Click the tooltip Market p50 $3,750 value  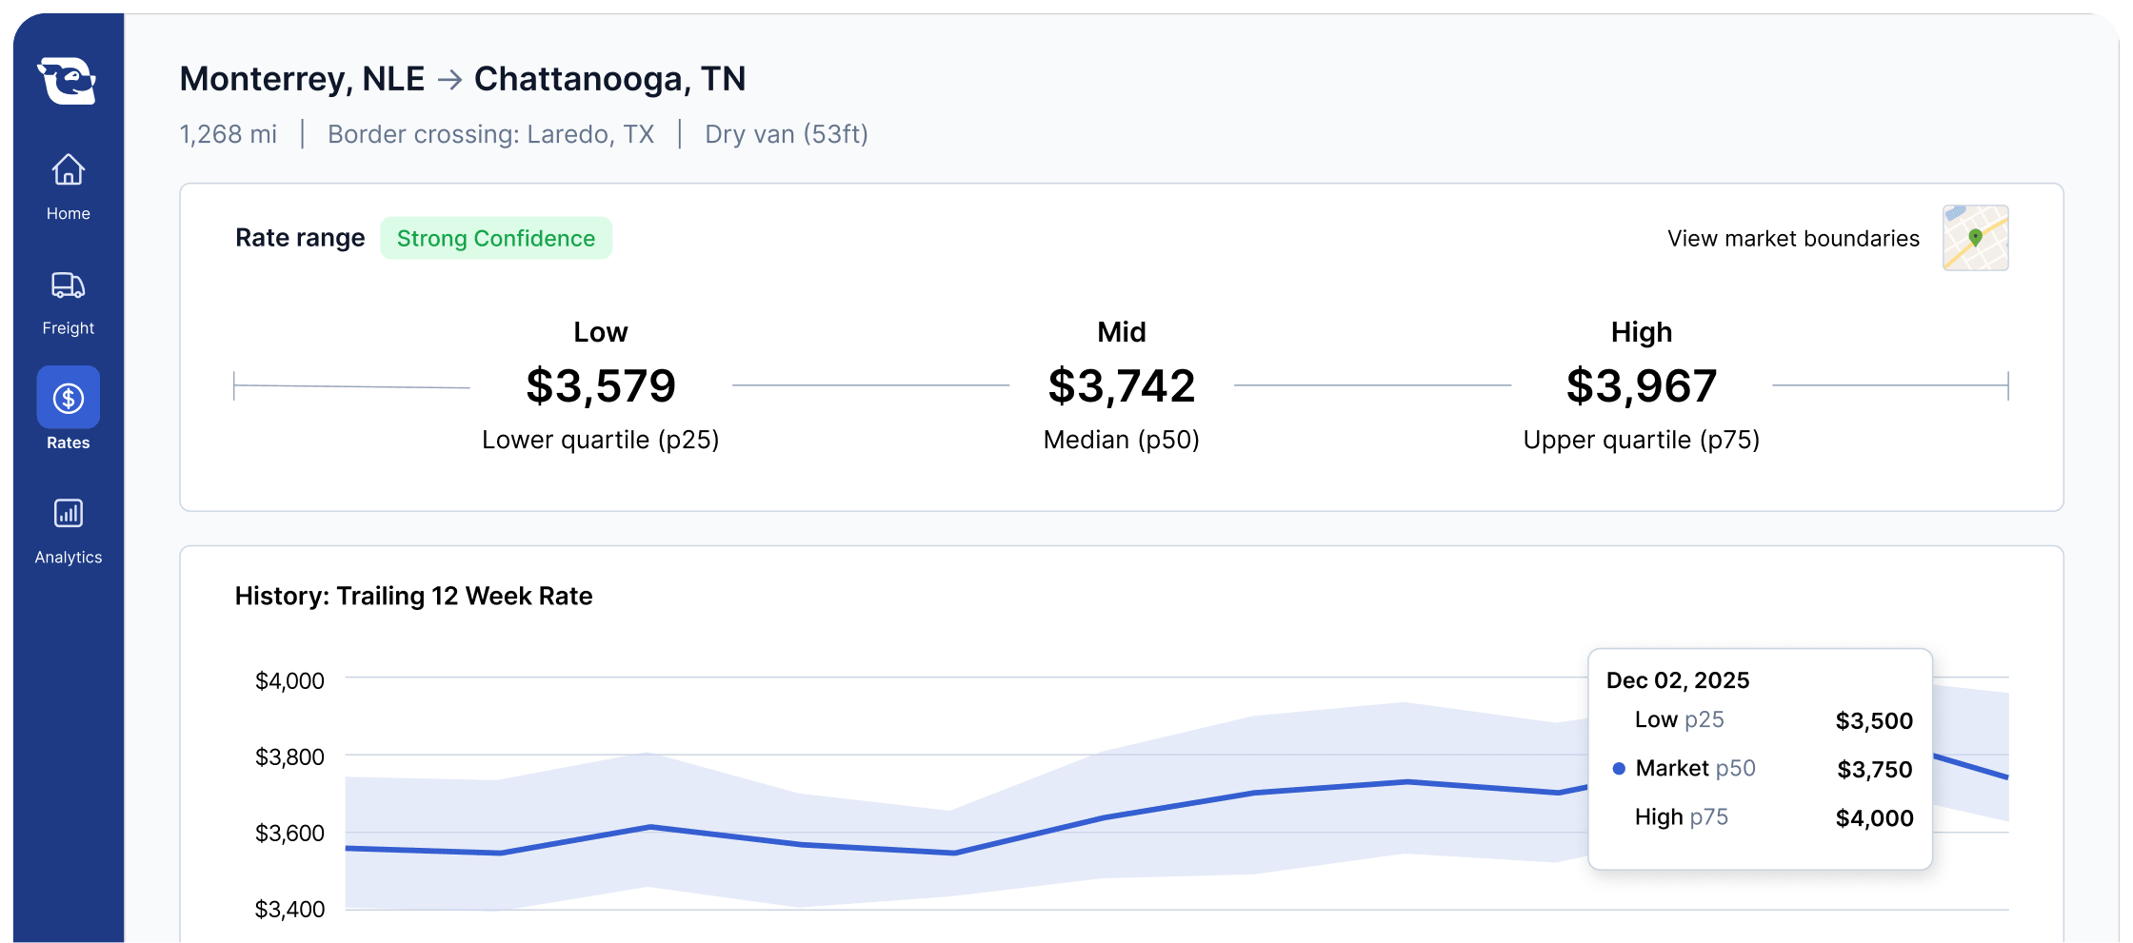(1874, 770)
